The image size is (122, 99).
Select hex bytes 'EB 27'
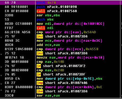click(x=10, y=83)
